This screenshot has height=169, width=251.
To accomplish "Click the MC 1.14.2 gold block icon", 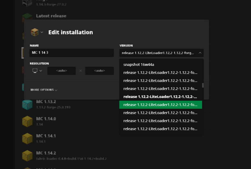I will 27,156.
